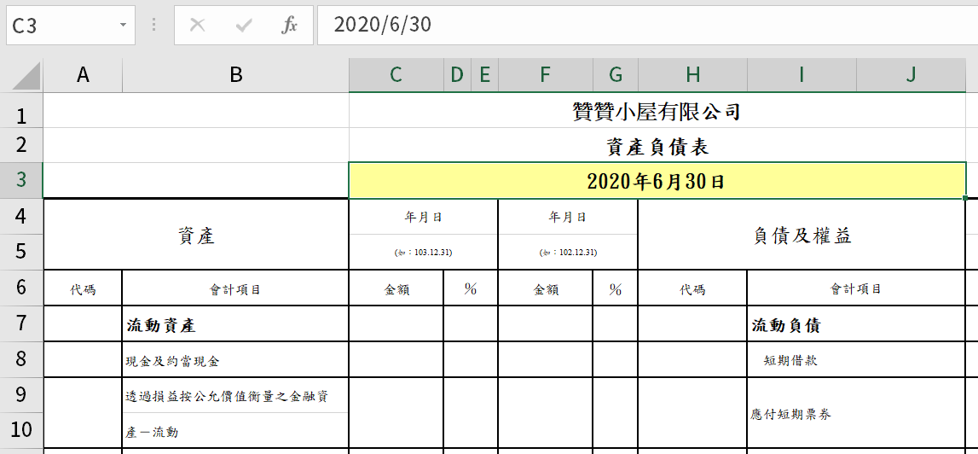
Task: Select row 6 header
Action: point(21,288)
